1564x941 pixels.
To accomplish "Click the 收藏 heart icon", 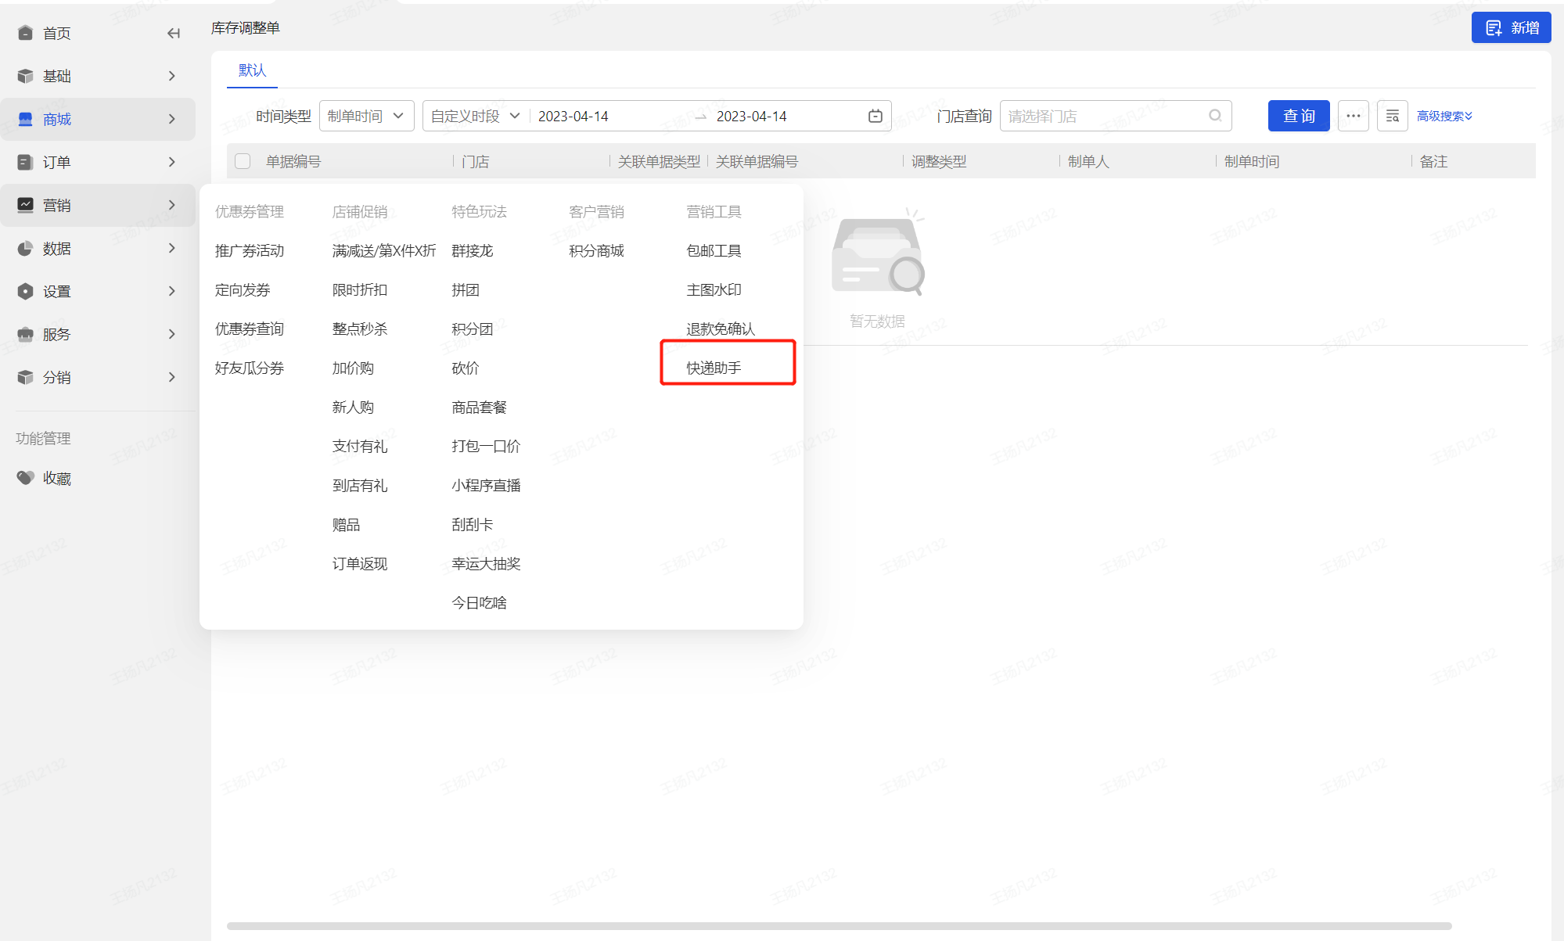I will 25,477.
